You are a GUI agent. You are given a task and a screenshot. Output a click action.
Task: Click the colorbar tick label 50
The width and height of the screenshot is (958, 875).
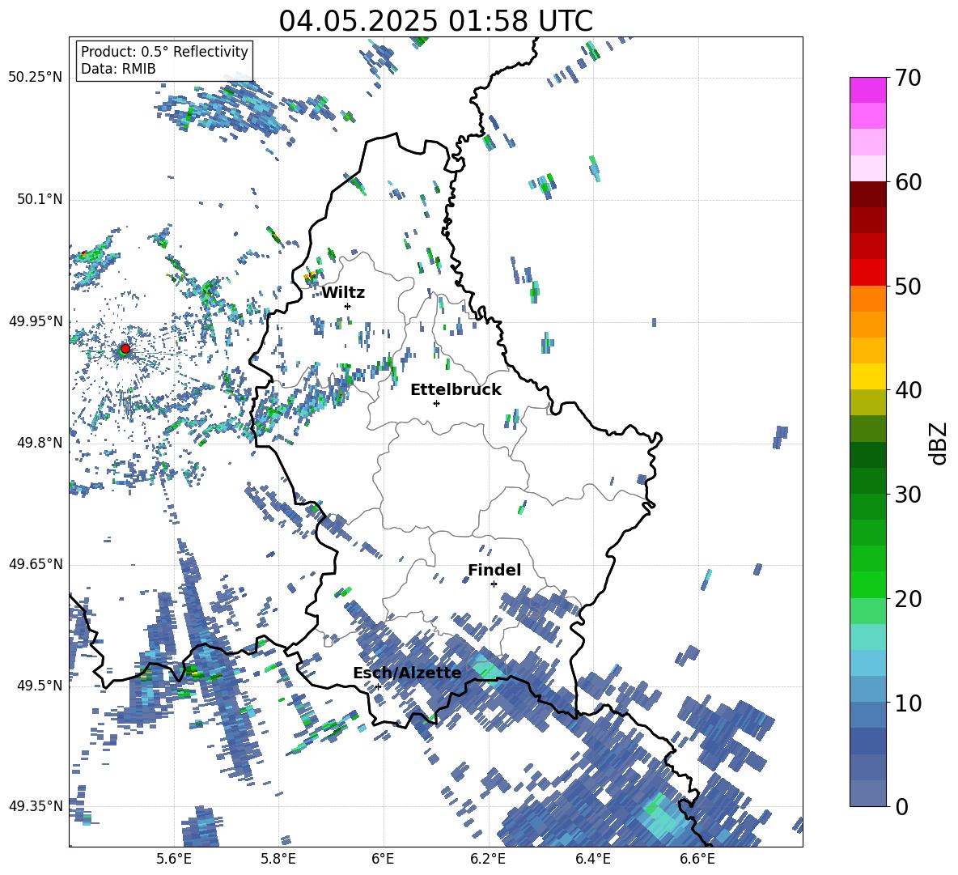pyautogui.click(x=907, y=287)
